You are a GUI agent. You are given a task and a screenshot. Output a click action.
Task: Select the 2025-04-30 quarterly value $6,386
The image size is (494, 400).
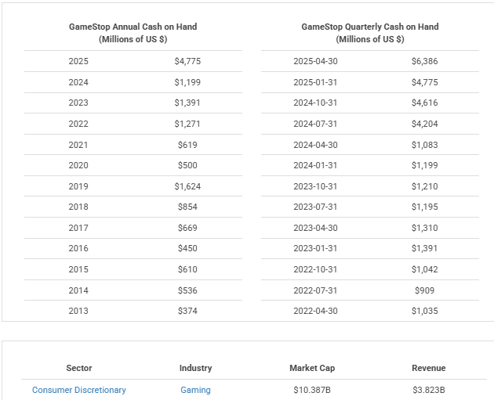[x=424, y=61]
